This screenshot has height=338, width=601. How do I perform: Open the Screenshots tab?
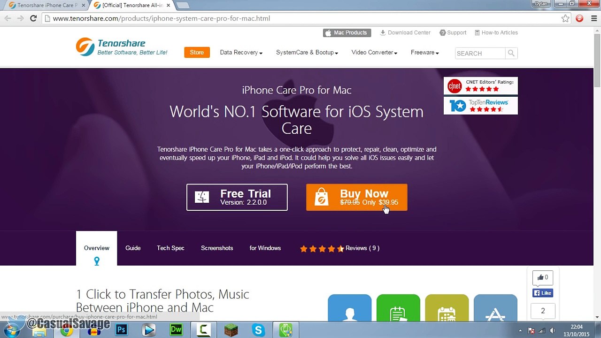(217, 248)
